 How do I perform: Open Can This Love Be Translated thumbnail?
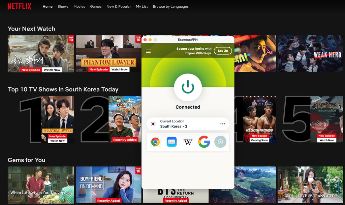click(x=310, y=185)
